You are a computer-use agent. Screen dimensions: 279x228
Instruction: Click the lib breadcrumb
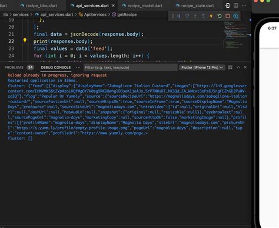[x=5, y=15]
